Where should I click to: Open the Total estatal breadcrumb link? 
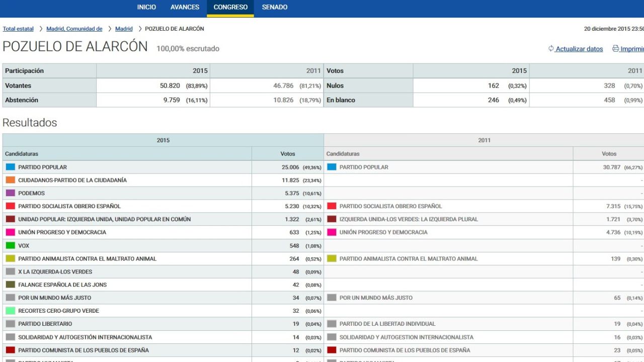click(x=18, y=29)
